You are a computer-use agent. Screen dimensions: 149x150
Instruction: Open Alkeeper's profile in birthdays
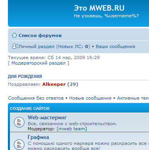(x=54, y=84)
